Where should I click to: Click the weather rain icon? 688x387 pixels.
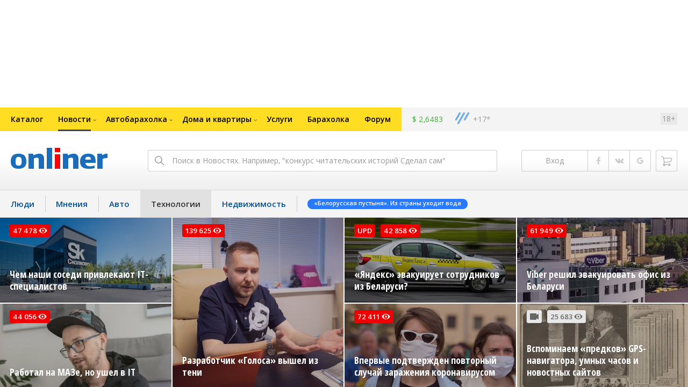tap(462, 118)
